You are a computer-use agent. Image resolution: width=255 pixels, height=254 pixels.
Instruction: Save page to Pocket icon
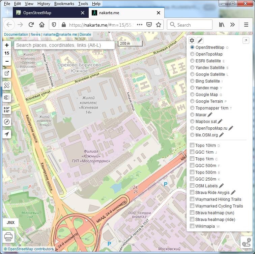click(149, 25)
